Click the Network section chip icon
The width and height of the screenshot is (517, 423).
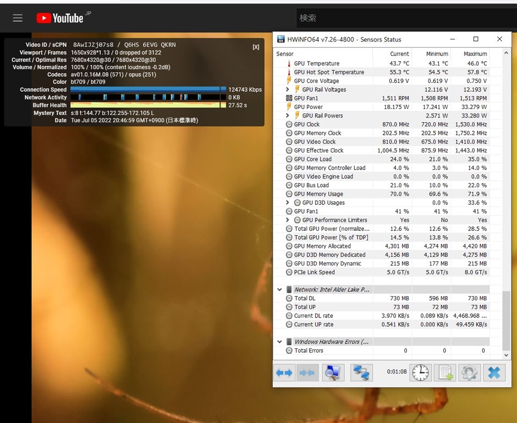tap(289, 289)
